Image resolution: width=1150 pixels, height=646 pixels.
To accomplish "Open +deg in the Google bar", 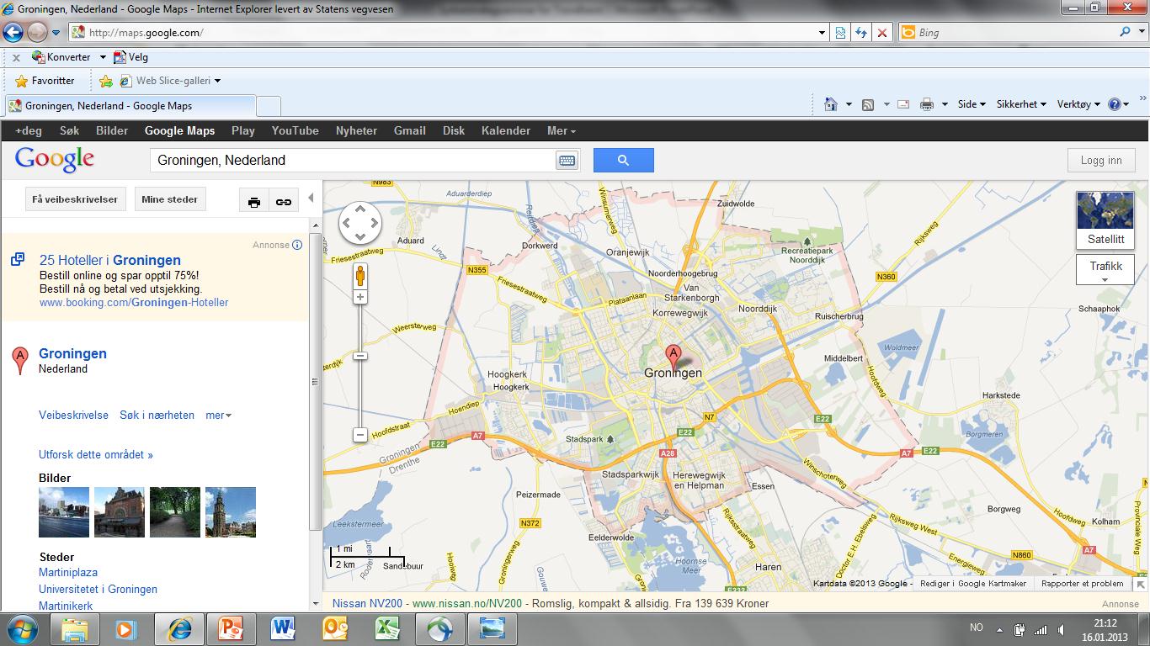I will point(29,130).
